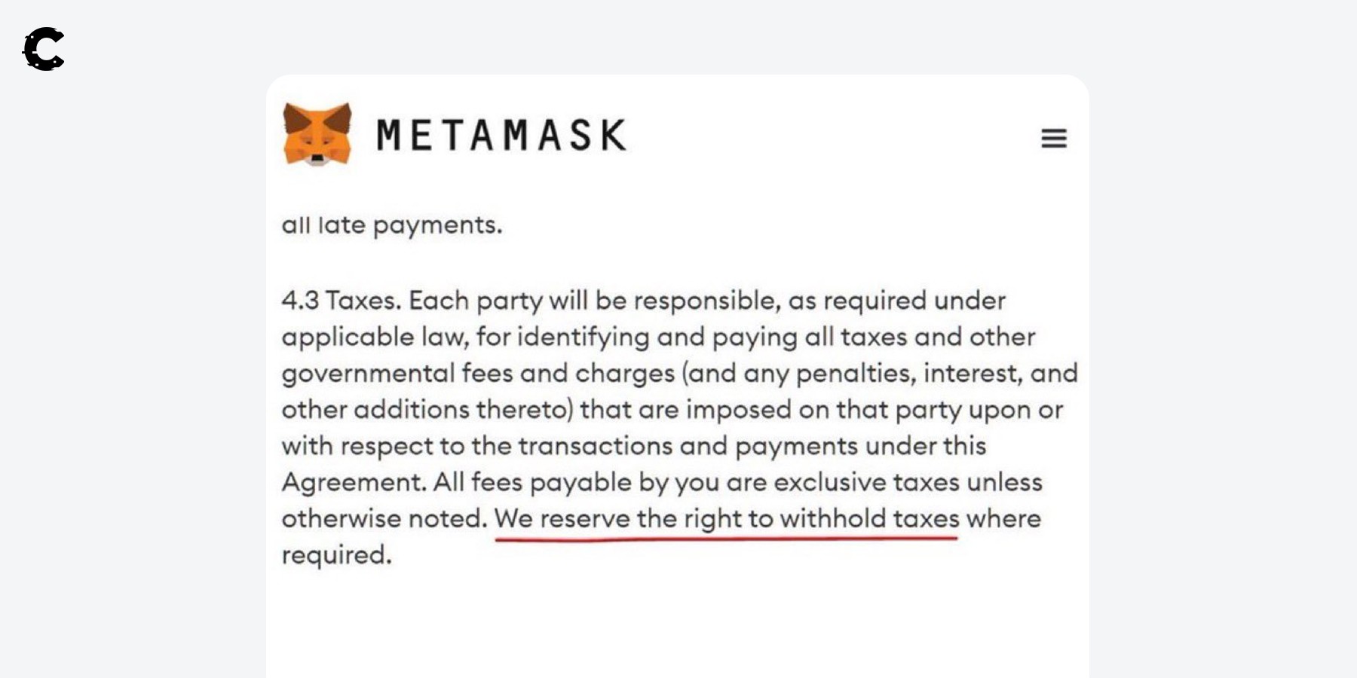Click the word "Agreement." in the paragraph
Viewport: 1357px width, 678px height.
coord(354,482)
